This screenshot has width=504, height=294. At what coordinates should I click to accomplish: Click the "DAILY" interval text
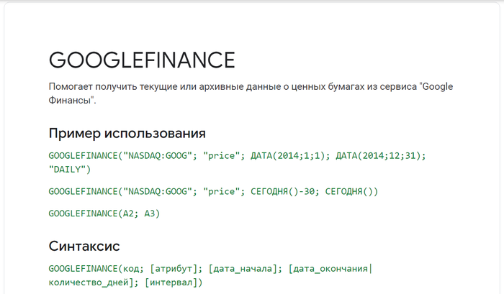[x=67, y=170]
